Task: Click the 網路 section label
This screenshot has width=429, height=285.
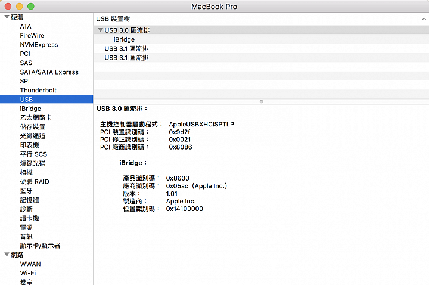Action: pyautogui.click(x=17, y=255)
